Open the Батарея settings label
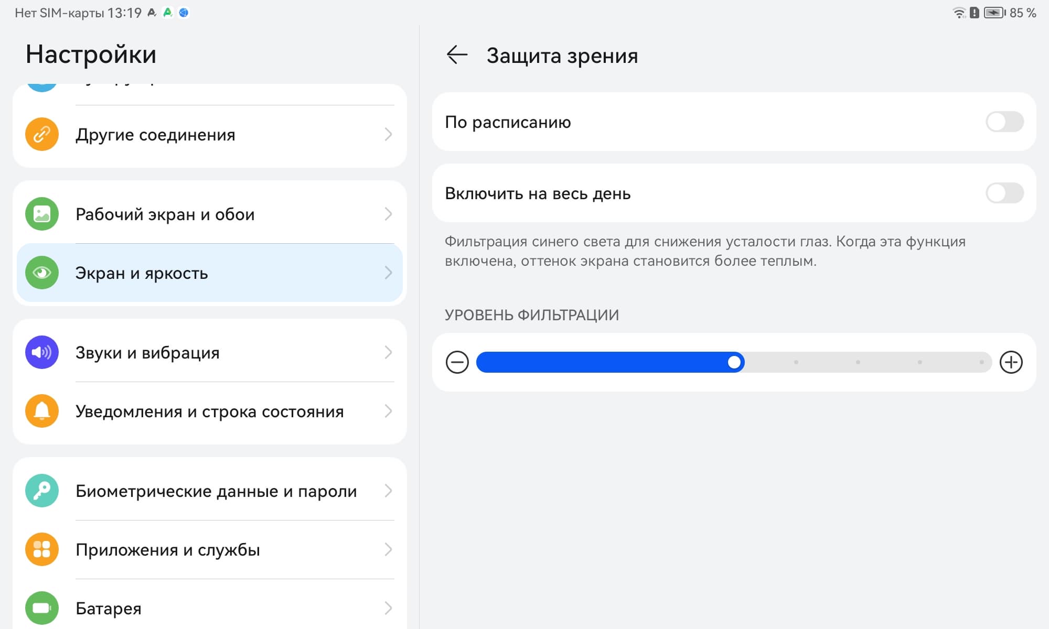Screen dimensions: 1049x629 pos(109,609)
